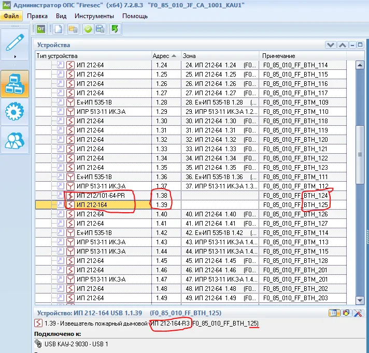Select Ex-ИП 535-1В row at address 1.36
The width and height of the screenshot is (369, 353).
tap(191, 177)
